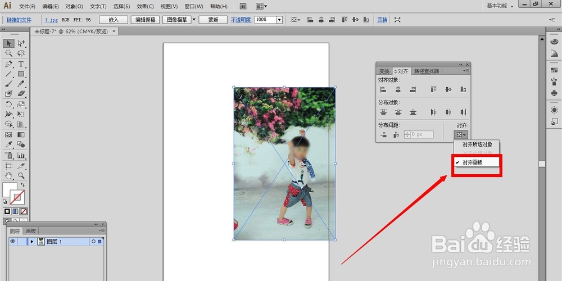Select the Blend tool
Viewport: 562px width, 281px height.
tap(21, 144)
